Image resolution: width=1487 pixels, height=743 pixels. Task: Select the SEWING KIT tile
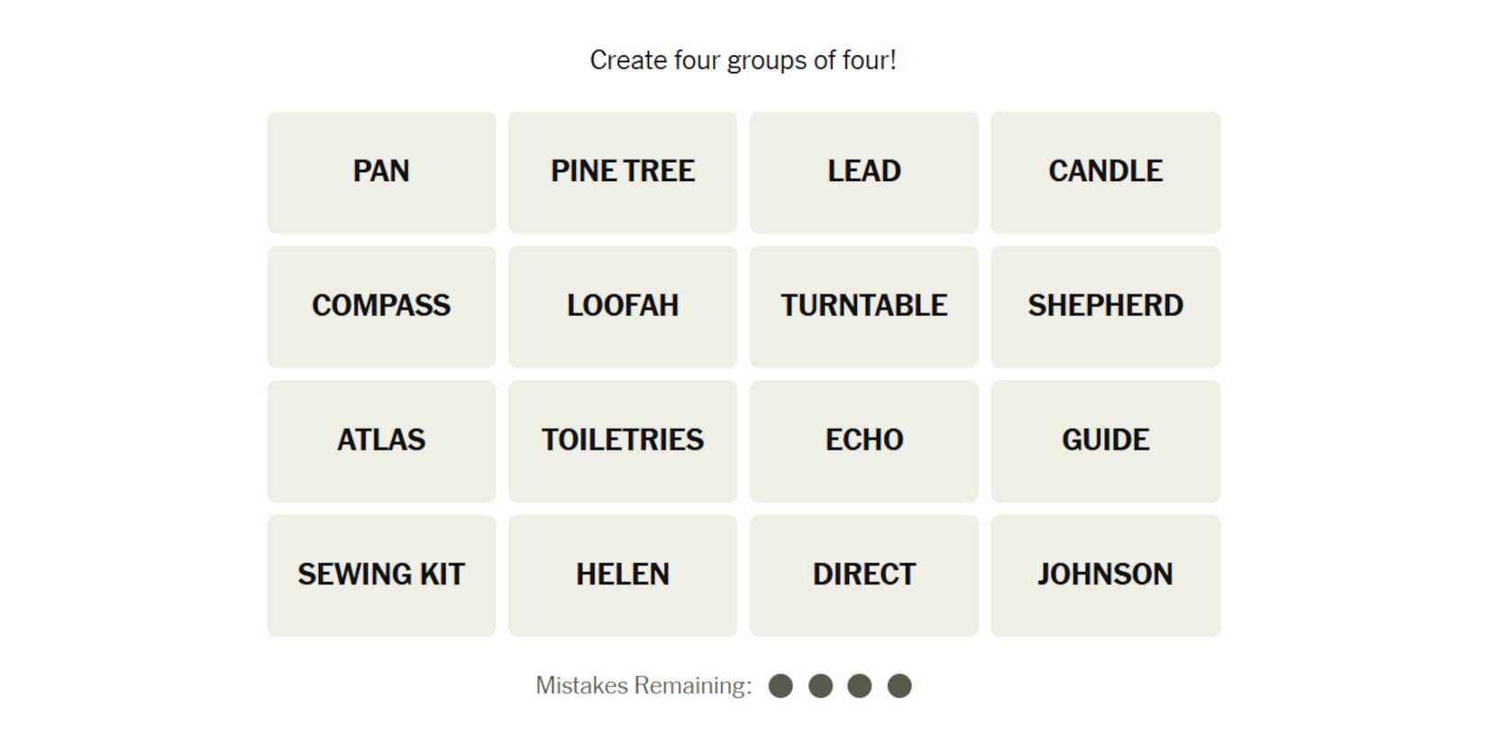point(381,575)
